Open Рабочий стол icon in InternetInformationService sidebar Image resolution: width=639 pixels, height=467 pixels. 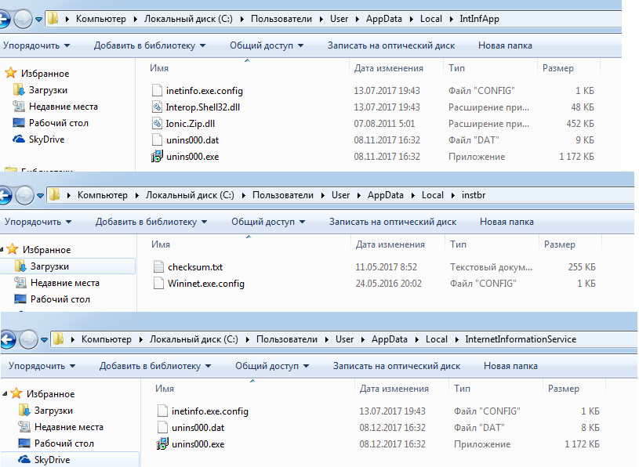(x=24, y=443)
